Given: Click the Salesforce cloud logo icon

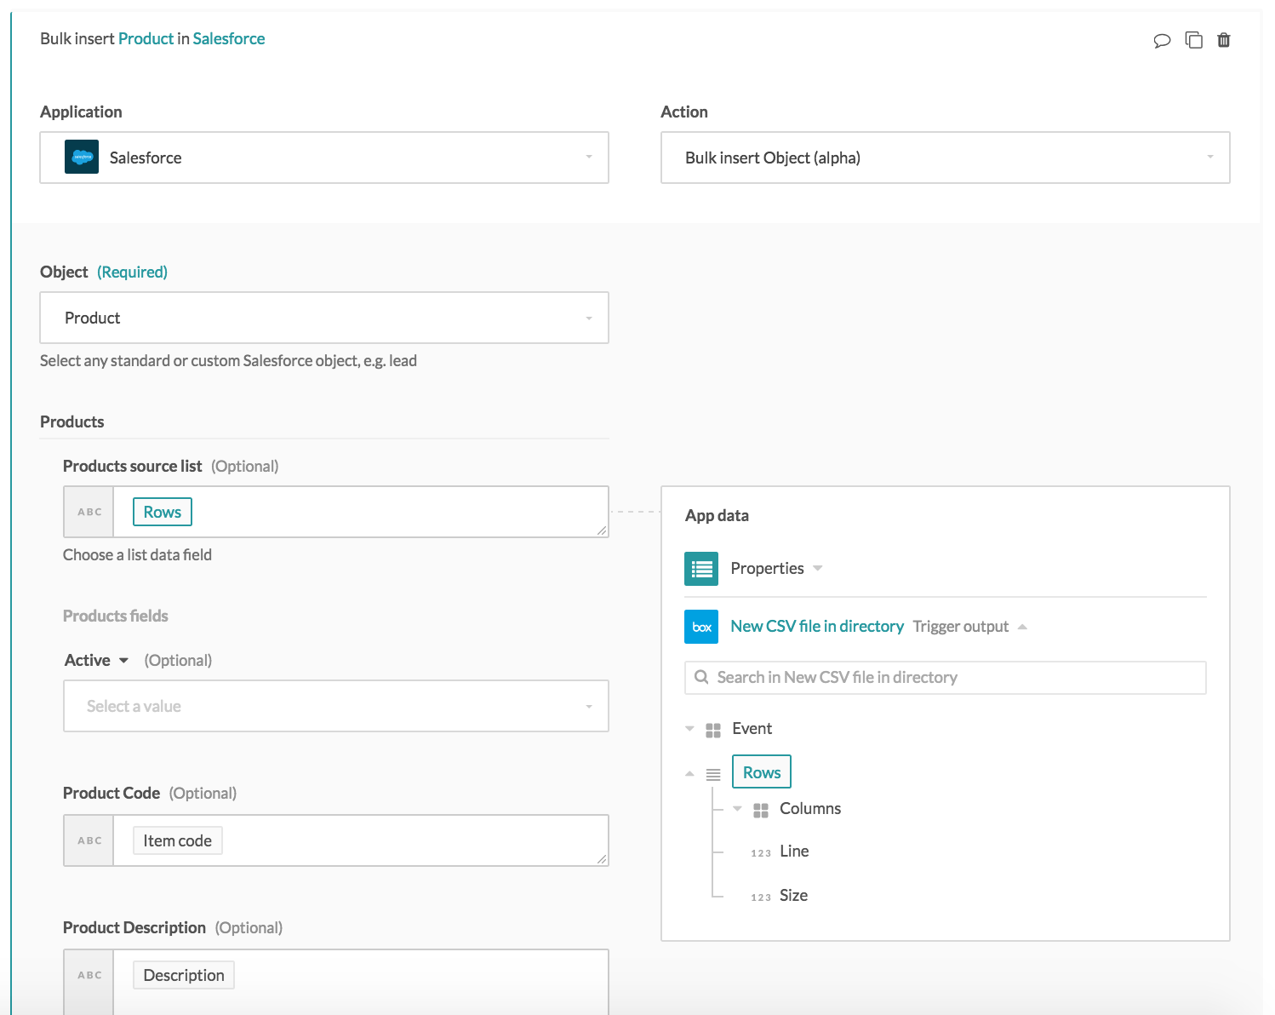Looking at the screenshot, I should (82, 158).
